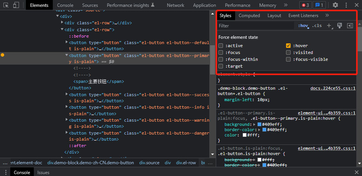Screen dimensions: 362x176
Task: Click div.demo-block.demo-zh-CN.demo-button breadcrumb
Action: pos(90,163)
